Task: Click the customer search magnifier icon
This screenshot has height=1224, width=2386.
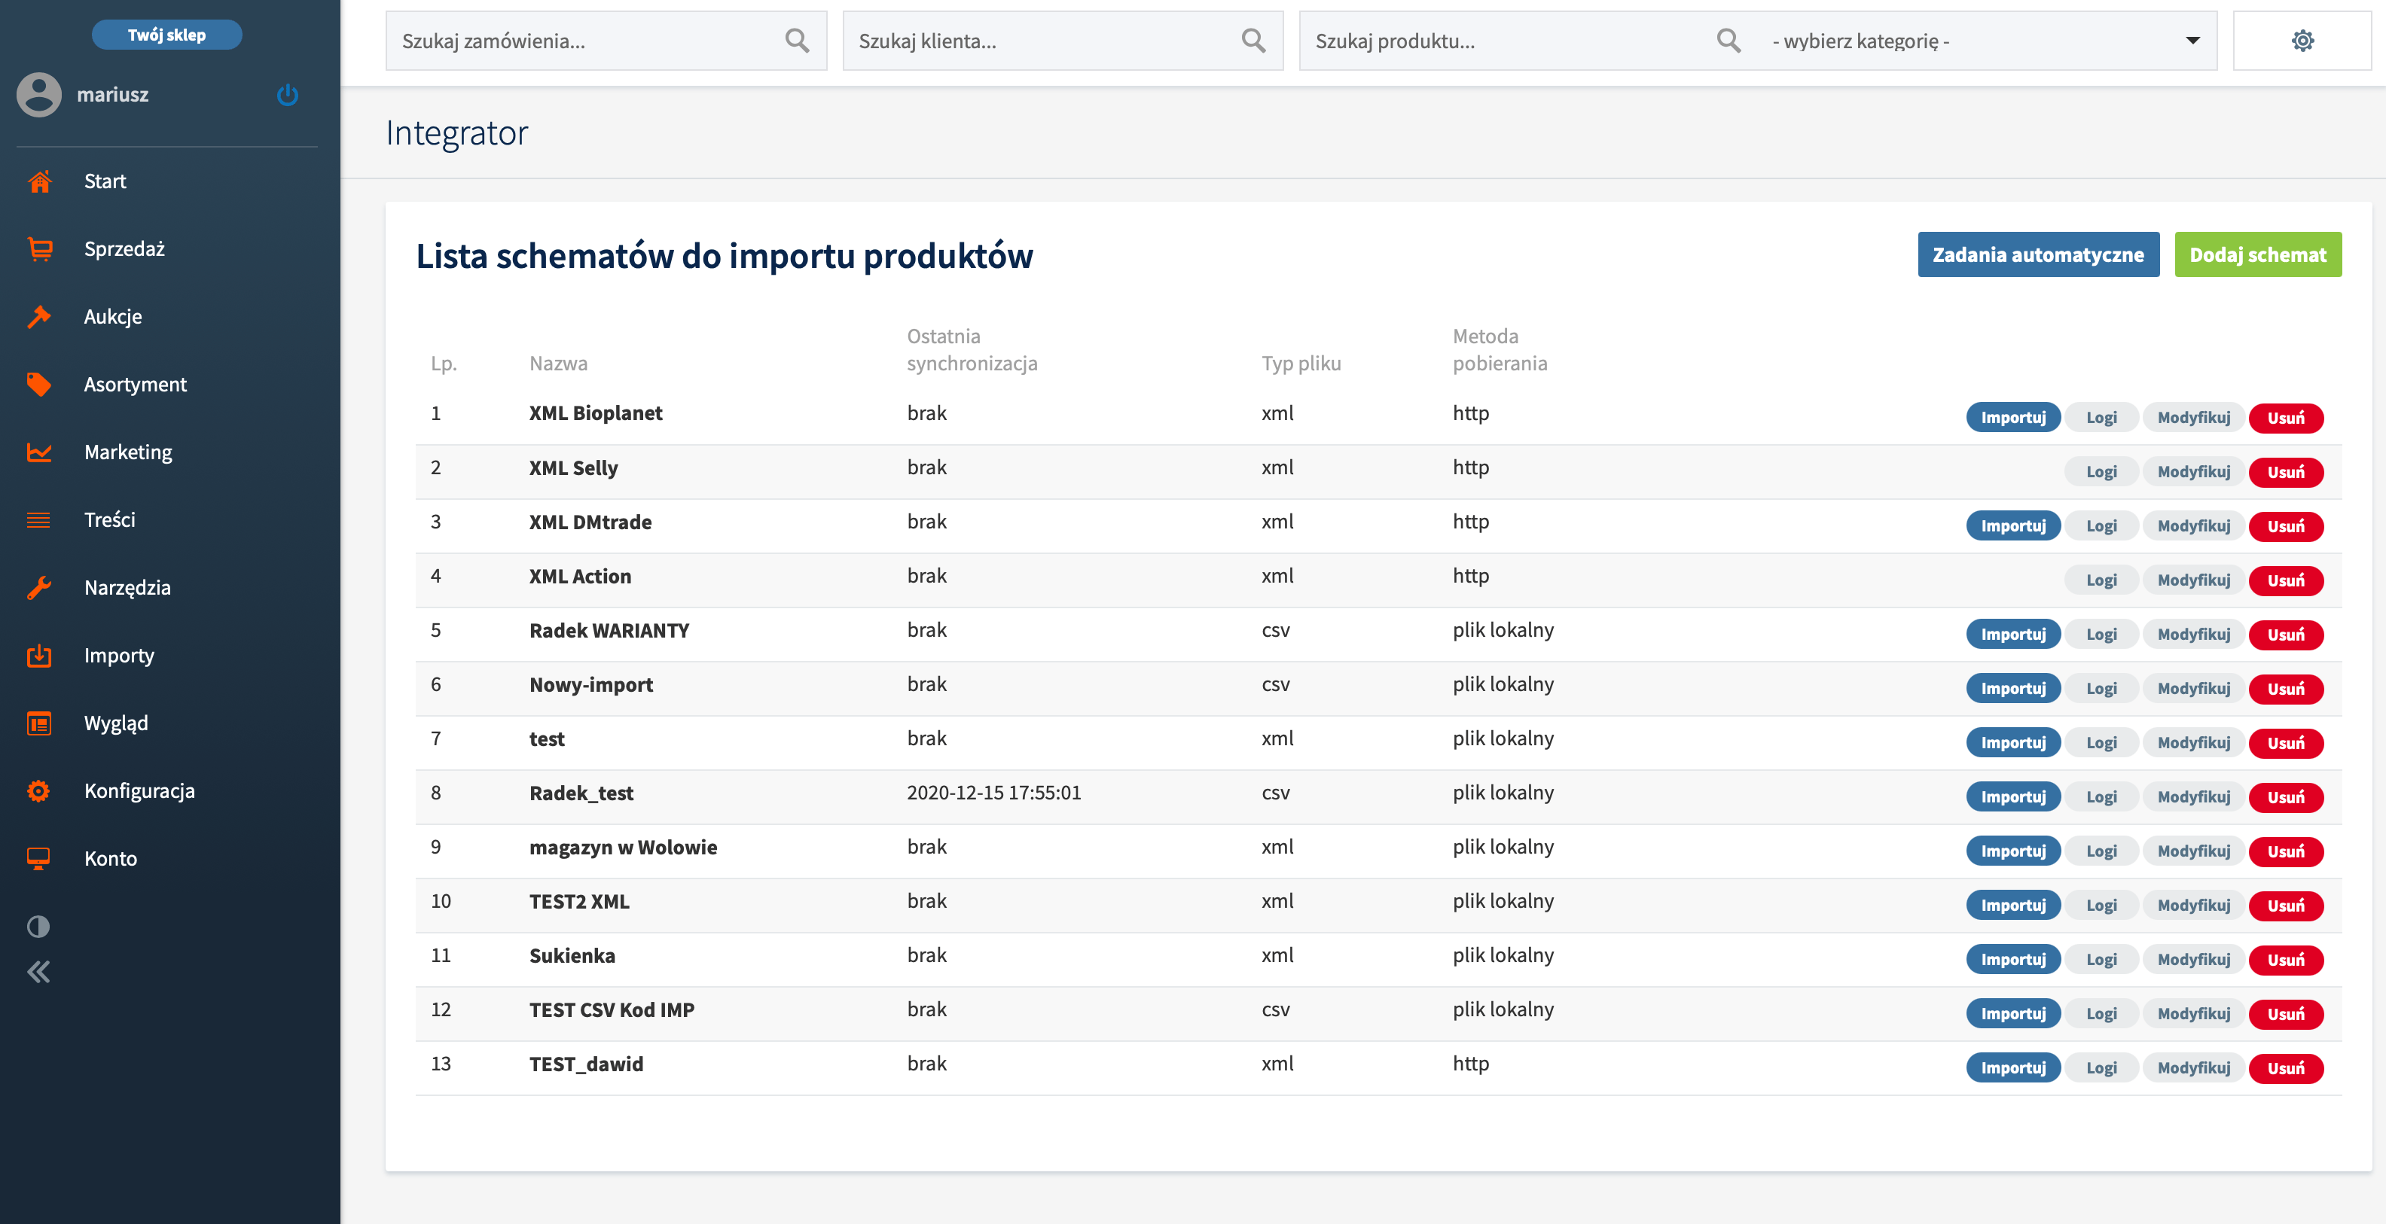Action: tap(1252, 41)
